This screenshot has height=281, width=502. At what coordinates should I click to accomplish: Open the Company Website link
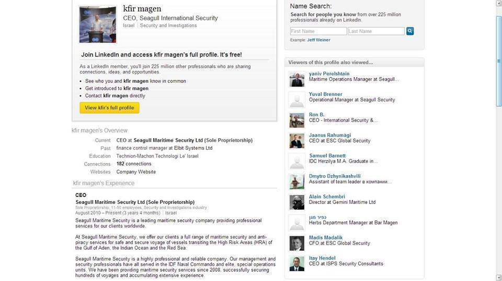pos(136,172)
